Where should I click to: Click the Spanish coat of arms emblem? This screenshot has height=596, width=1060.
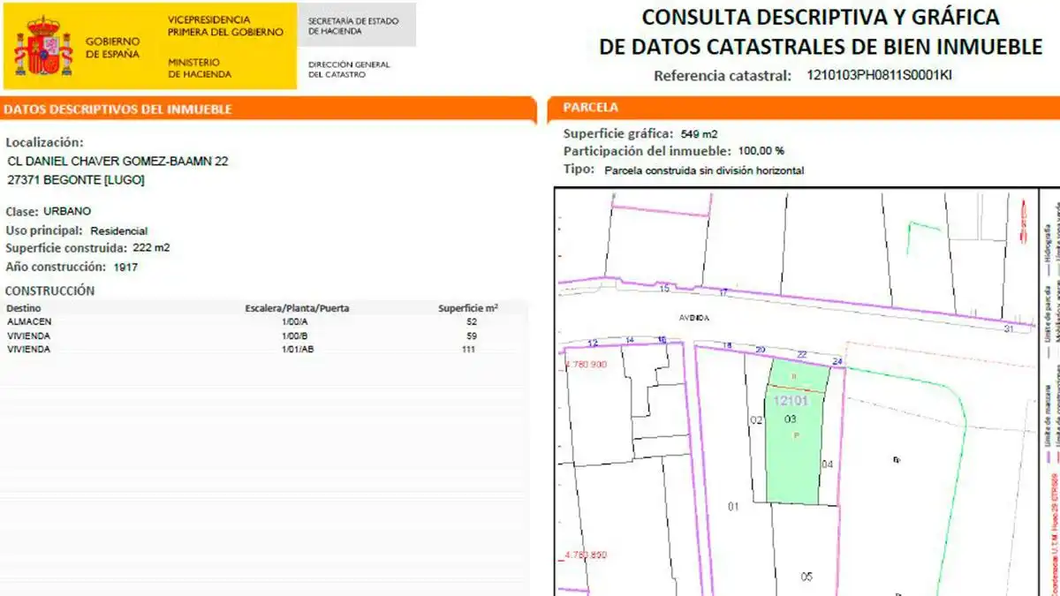click(x=43, y=47)
